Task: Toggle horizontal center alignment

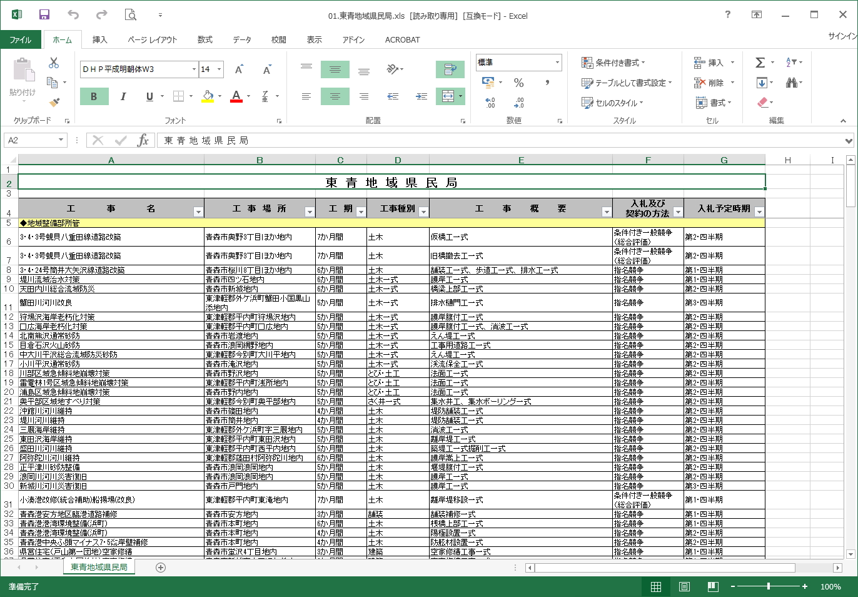Action: point(335,96)
